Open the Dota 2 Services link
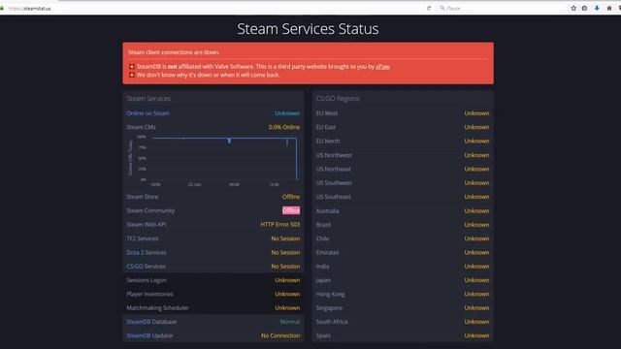The image size is (621, 349). [147, 252]
